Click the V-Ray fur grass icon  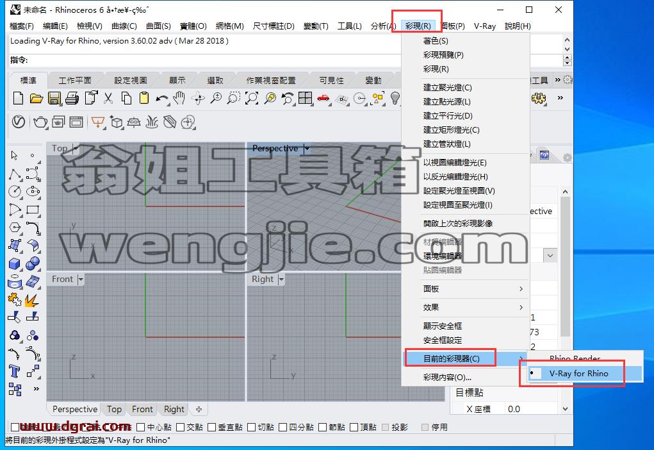tap(152, 122)
